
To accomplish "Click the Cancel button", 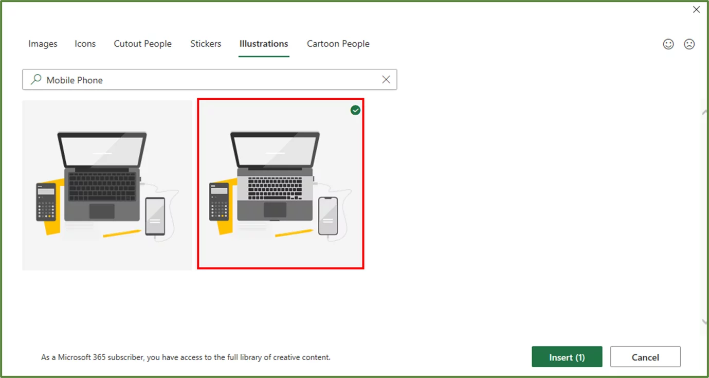I will pos(645,357).
